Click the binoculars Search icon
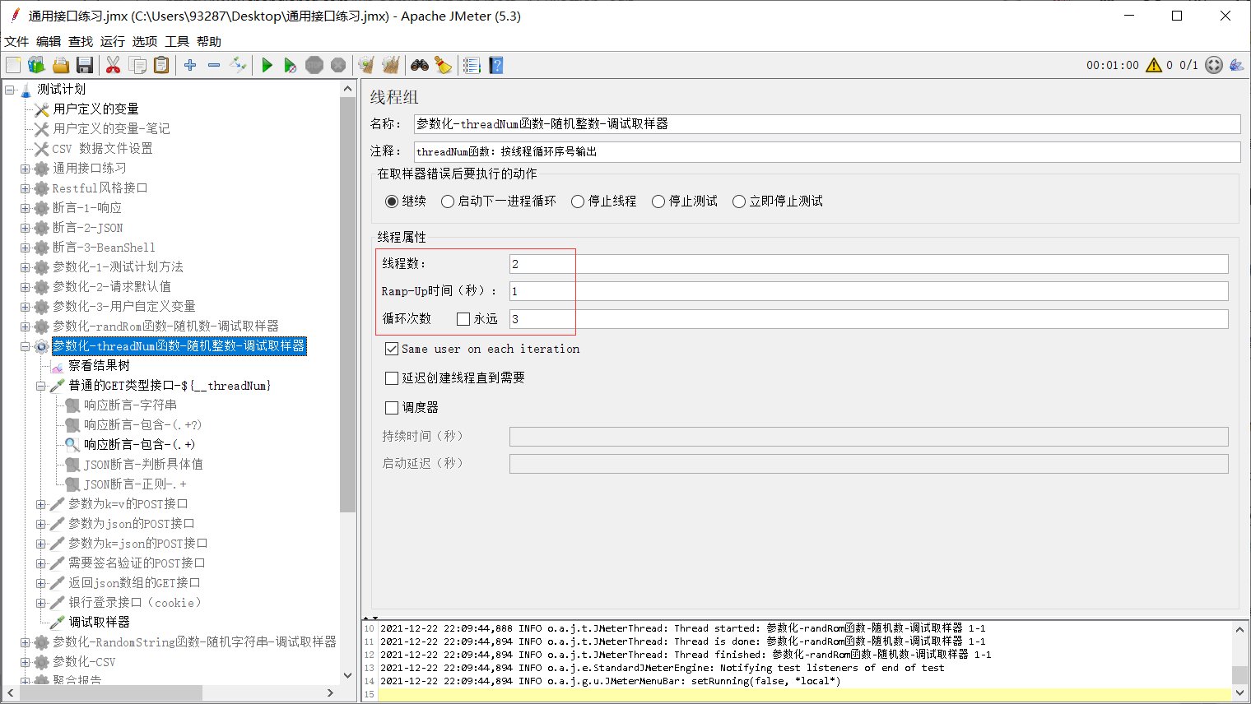This screenshot has width=1251, height=704. (420, 65)
